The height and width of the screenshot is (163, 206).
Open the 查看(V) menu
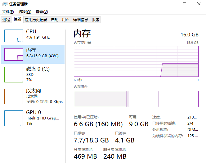(x=42, y=12)
